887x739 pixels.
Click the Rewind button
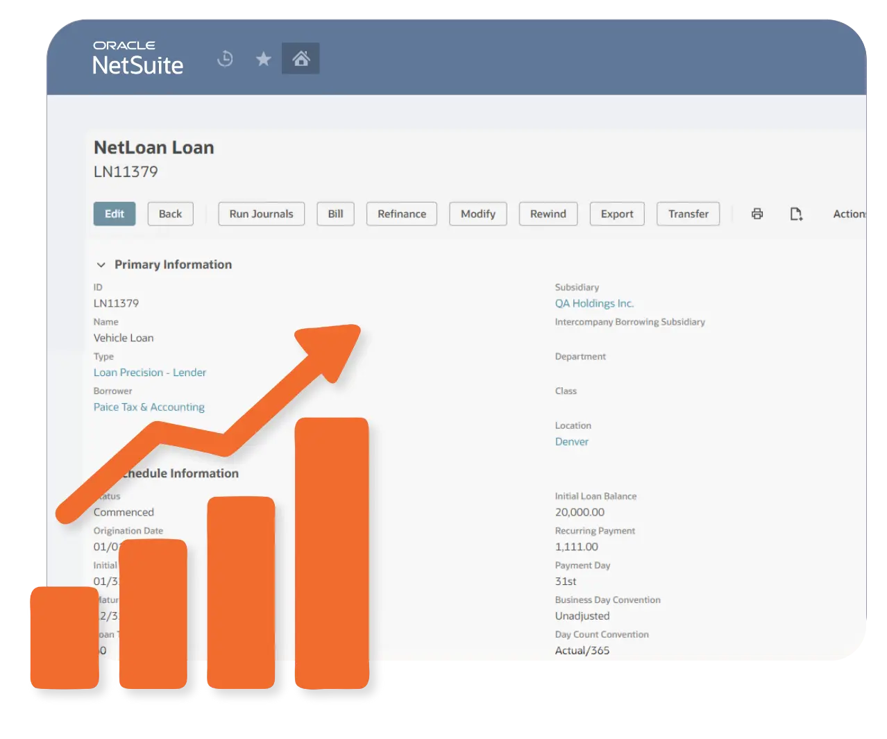coord(548,214)
